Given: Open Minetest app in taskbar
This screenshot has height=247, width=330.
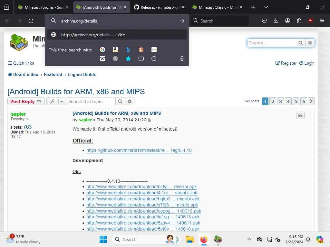Looking at the screenshot, I should (x=218, y=239).
